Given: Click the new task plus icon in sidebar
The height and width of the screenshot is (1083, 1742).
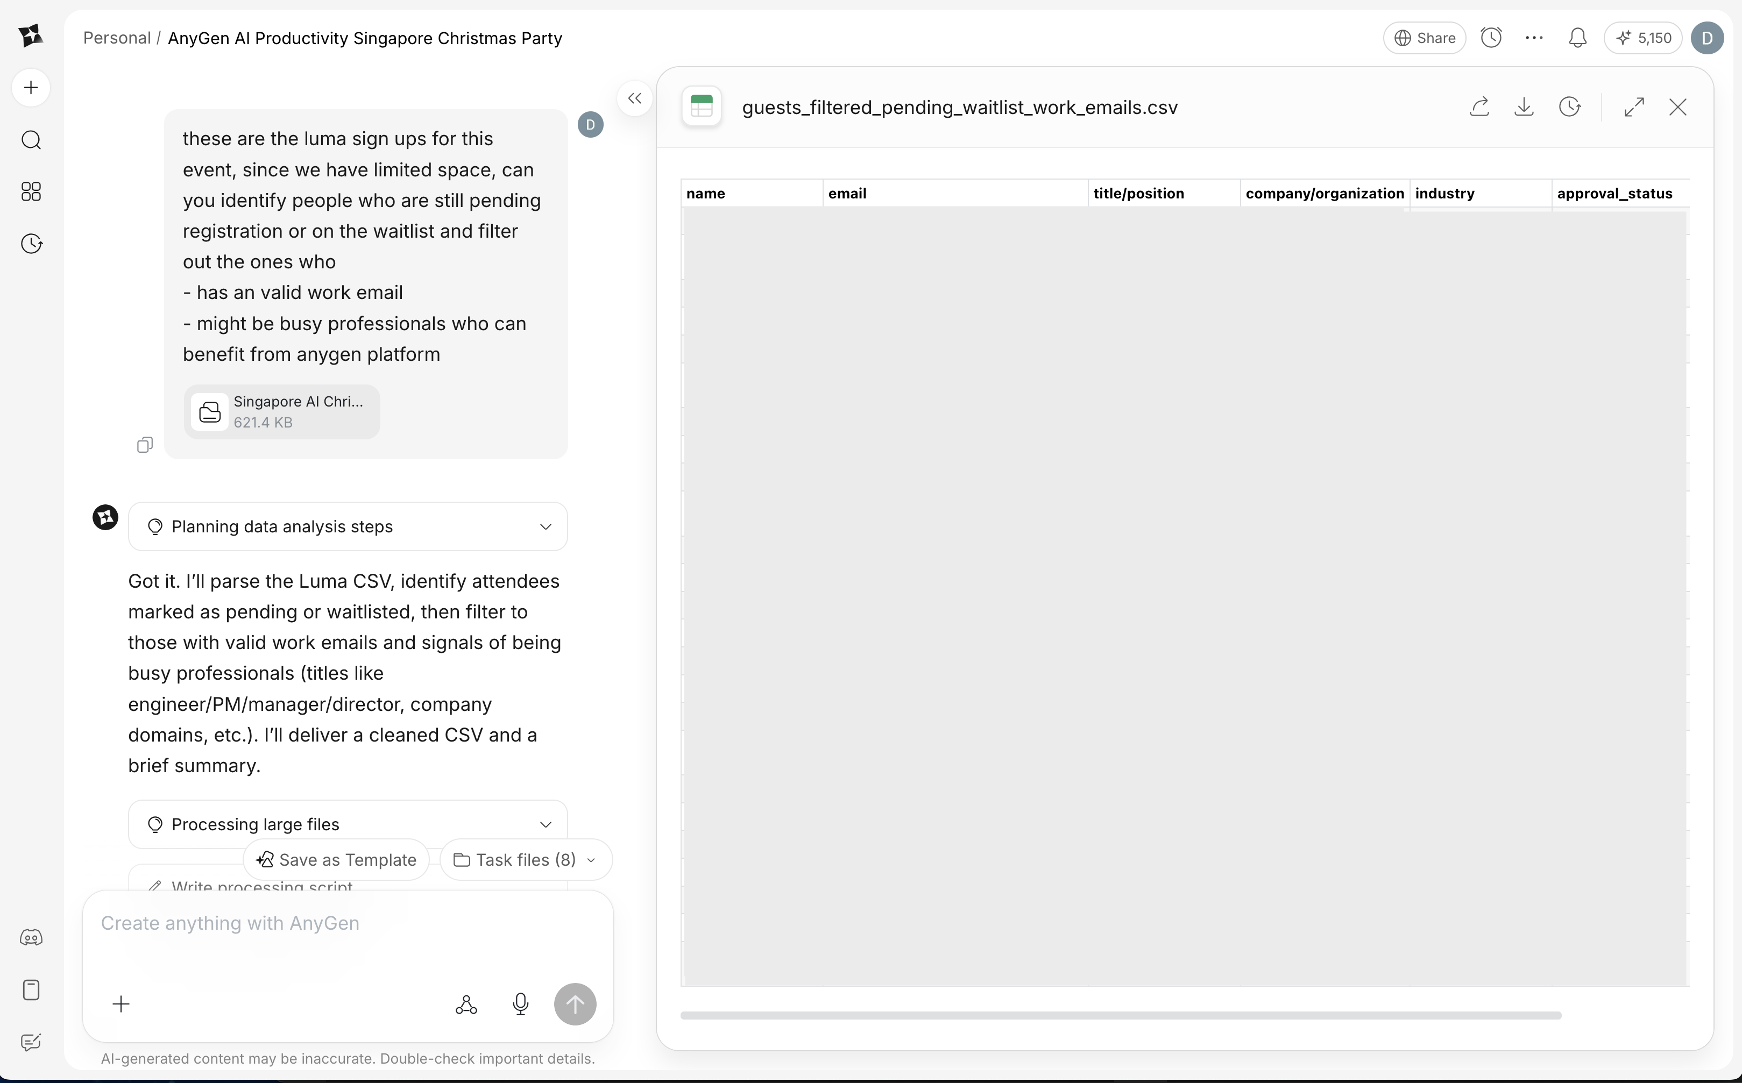Looking at the screenshot, I should click(31, 88).
